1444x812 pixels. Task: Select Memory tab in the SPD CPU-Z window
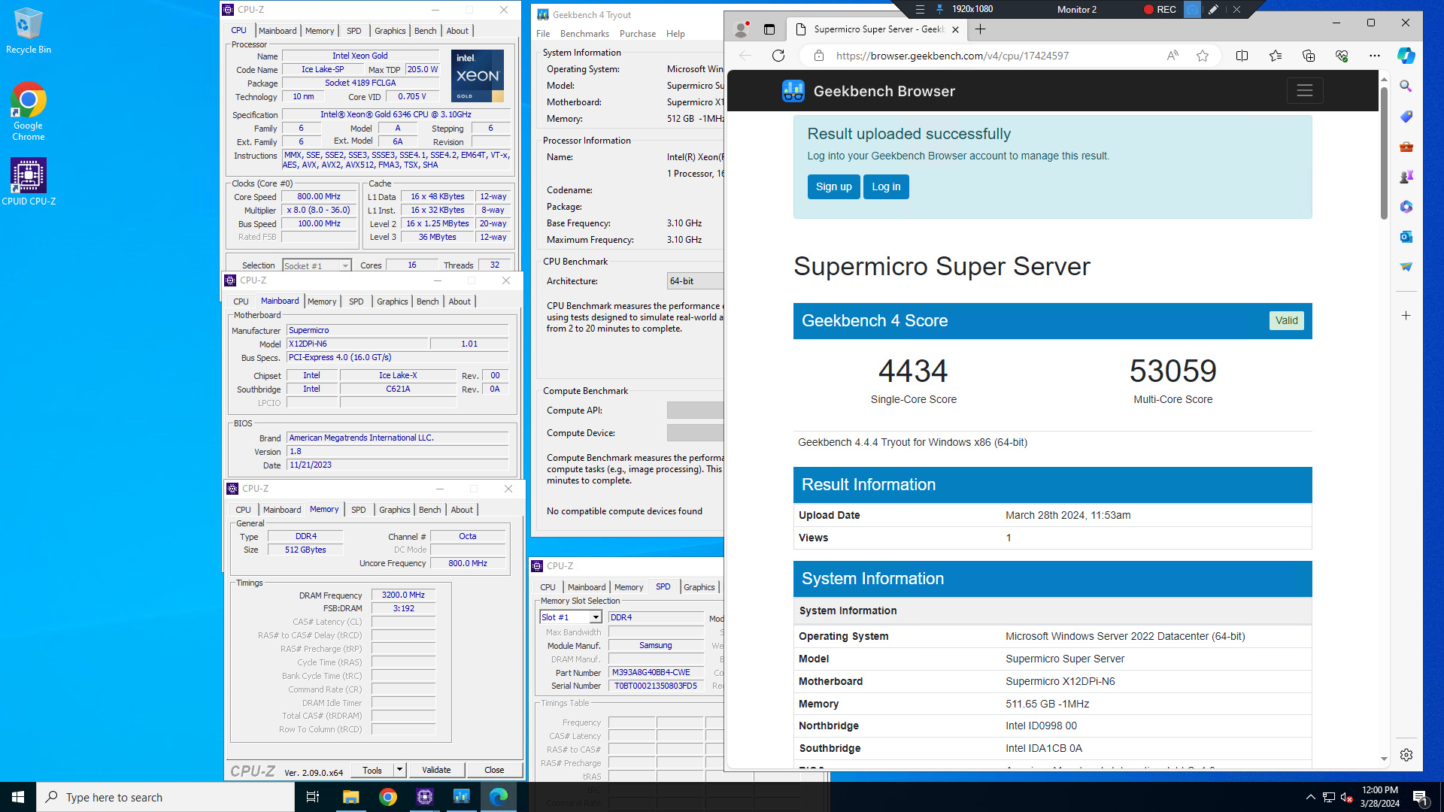click(x=629, y=587)
